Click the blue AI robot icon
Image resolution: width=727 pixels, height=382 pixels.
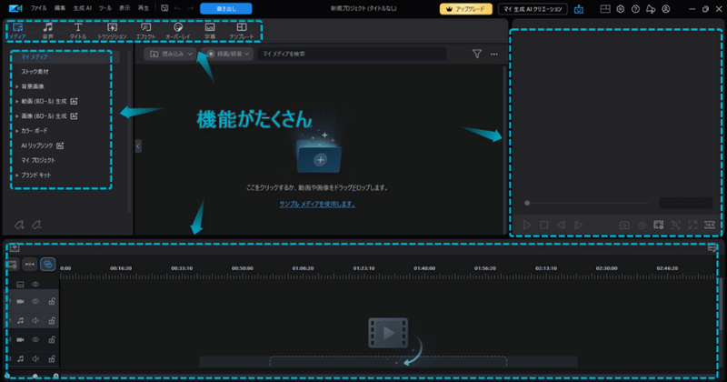pos(579,9)
